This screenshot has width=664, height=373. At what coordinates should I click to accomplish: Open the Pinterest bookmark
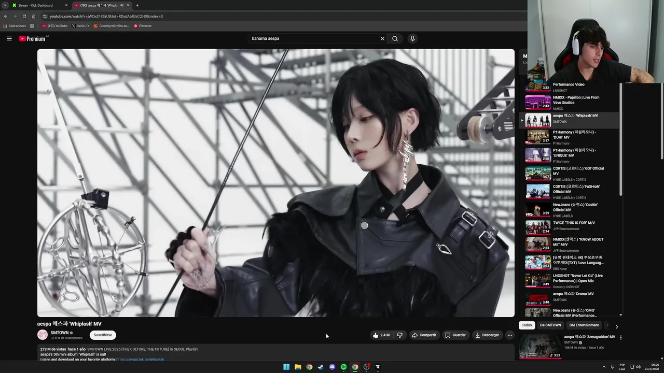point(142,26)
